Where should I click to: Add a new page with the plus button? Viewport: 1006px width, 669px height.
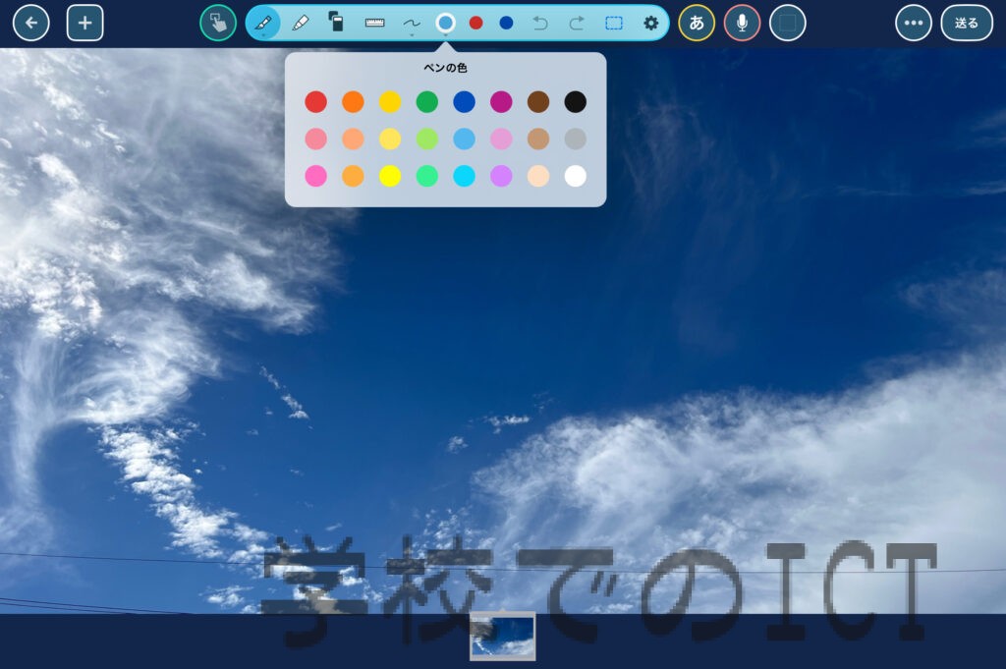(84, 23)
